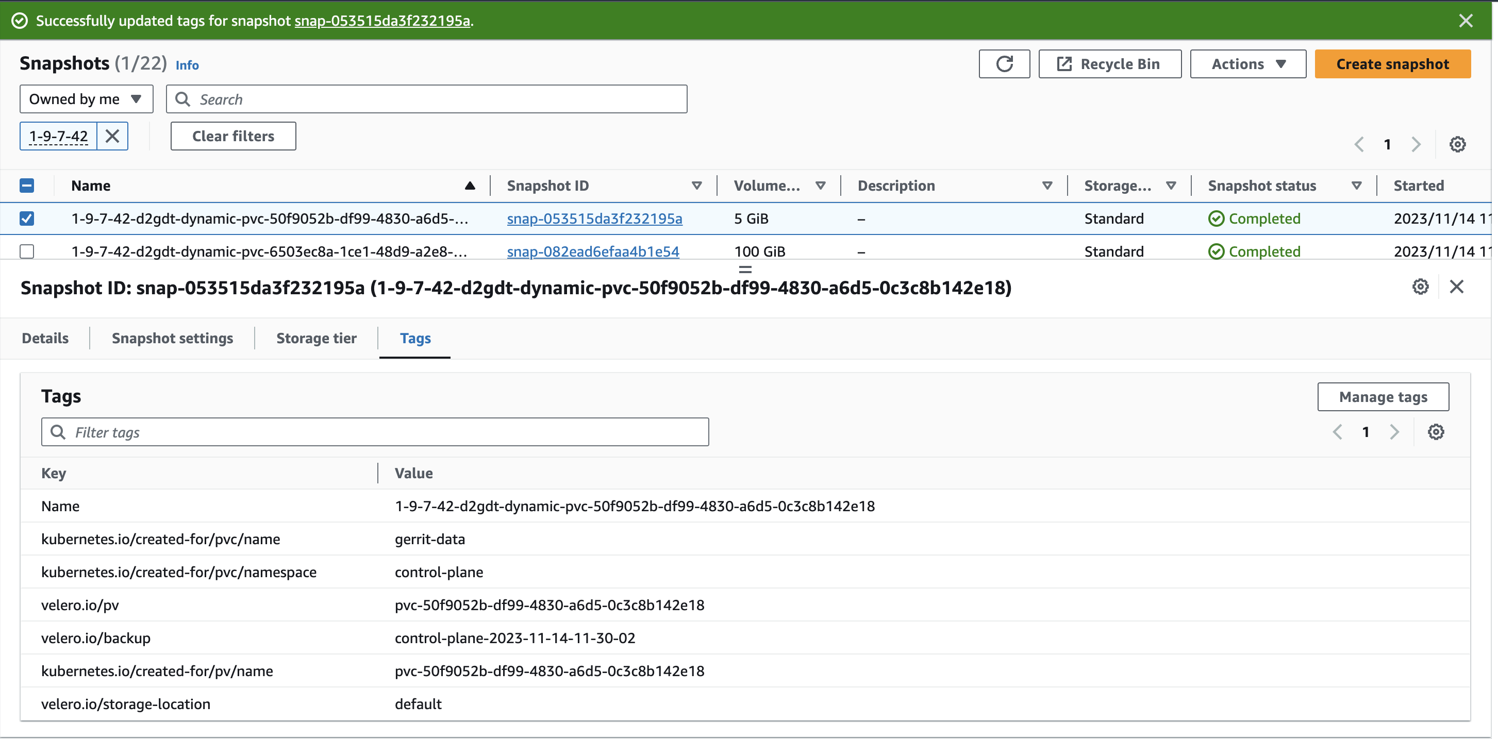Click the refresh snapshots icon button

coord(1004,64)
